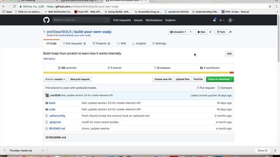This screenshot has width=280, height=157.
Task: Switch to the Code tab
Action: tap(52, 44)
